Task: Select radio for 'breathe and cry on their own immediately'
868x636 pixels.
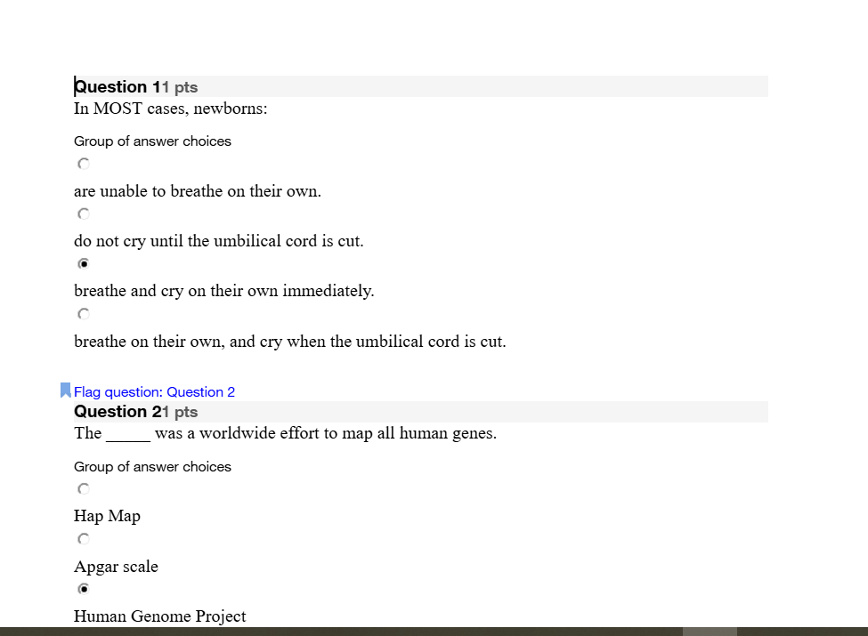Action: click(84, 263)
